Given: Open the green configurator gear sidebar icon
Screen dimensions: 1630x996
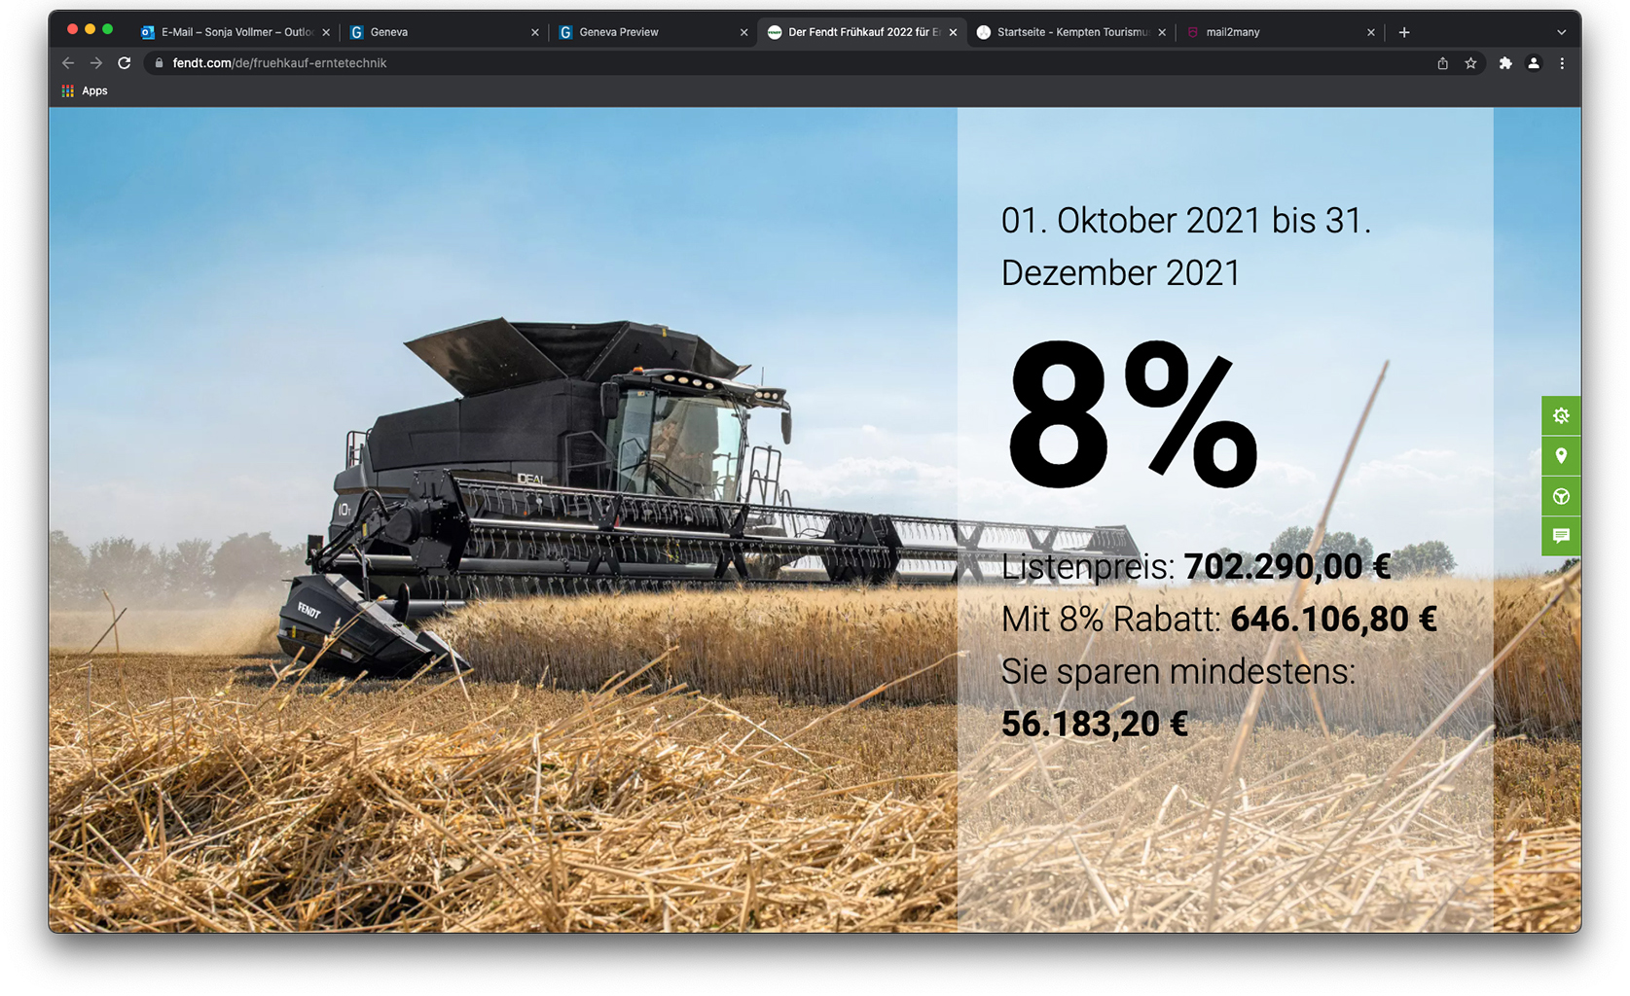Looking at the screenshot, I should click(x=1561, y=416).
